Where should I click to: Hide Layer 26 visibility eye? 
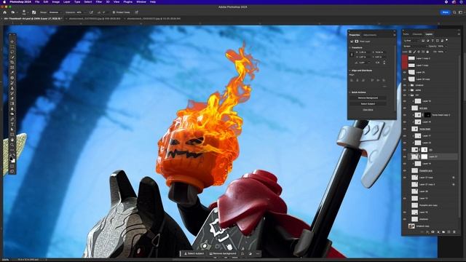(405, 72)
